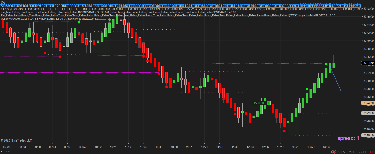
Task: Click the 10:11 time axis label
Action: point(113,147)
